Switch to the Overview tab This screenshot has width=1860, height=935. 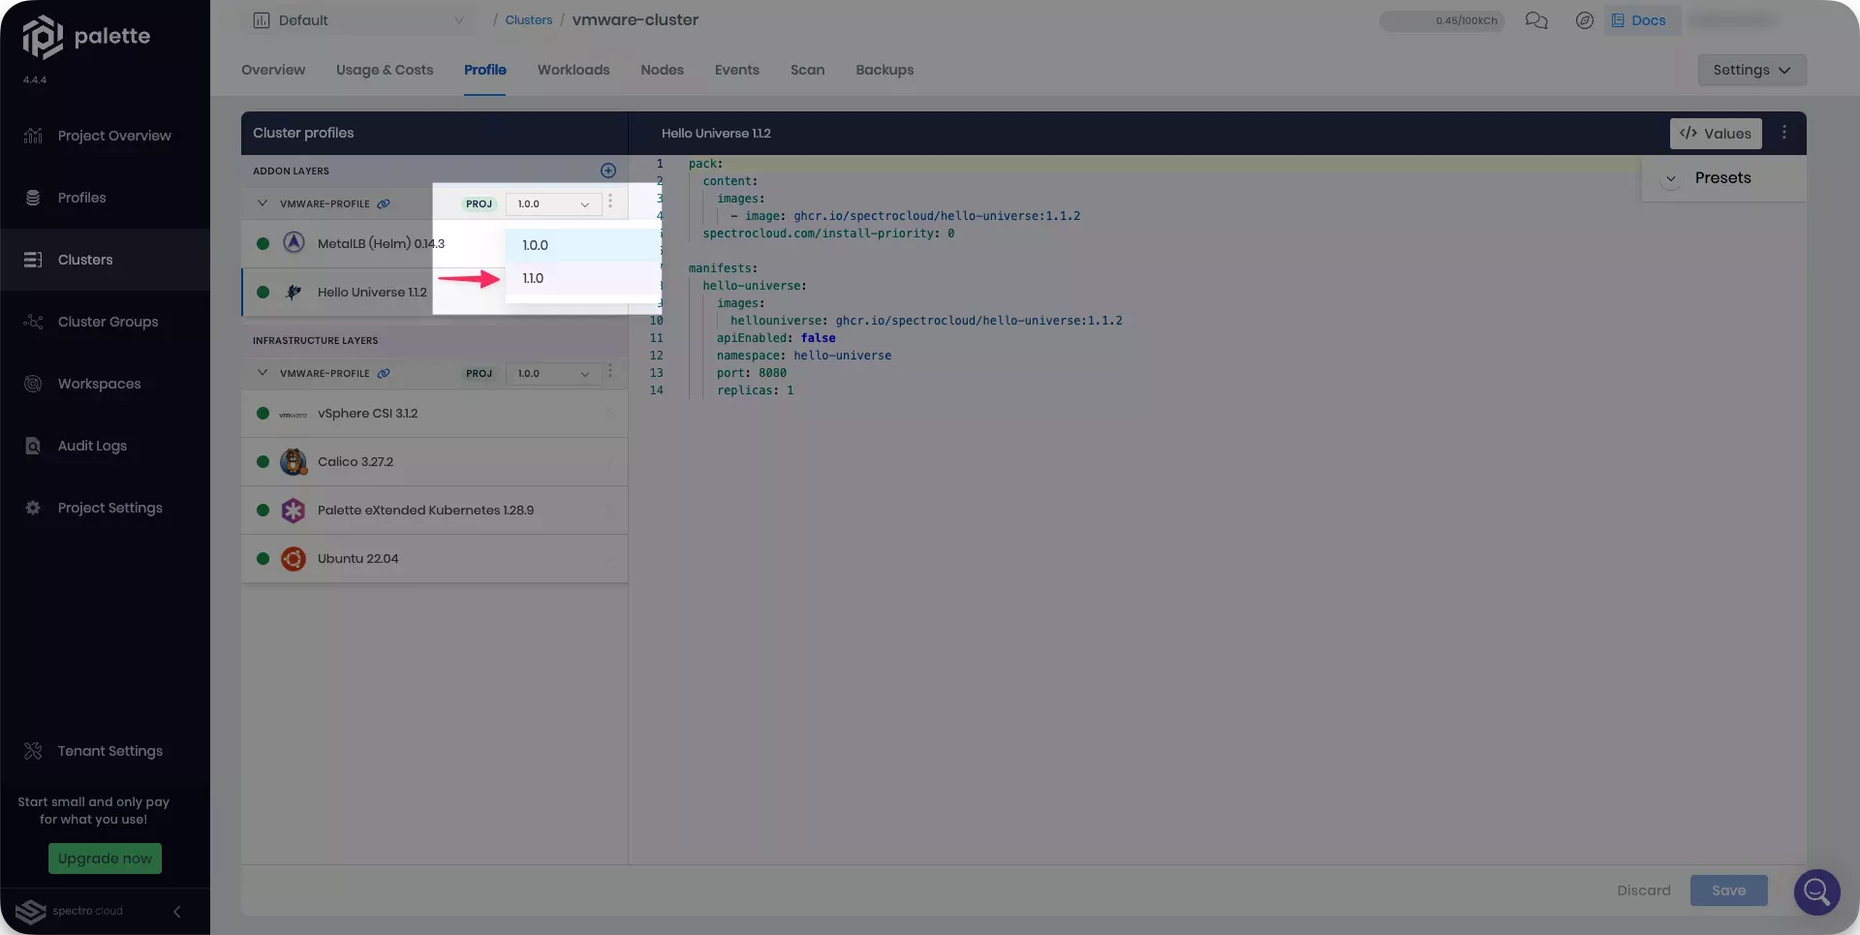click(273, 70)
